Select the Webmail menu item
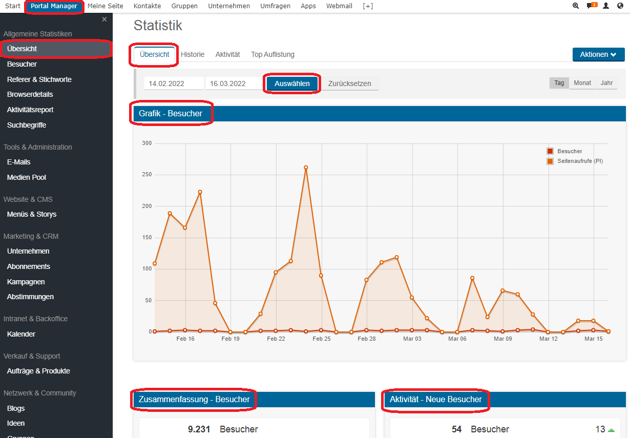 pos(339,6)
